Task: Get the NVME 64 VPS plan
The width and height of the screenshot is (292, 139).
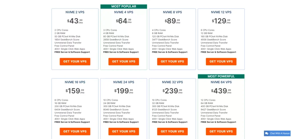Action: (x=221, y=131)
